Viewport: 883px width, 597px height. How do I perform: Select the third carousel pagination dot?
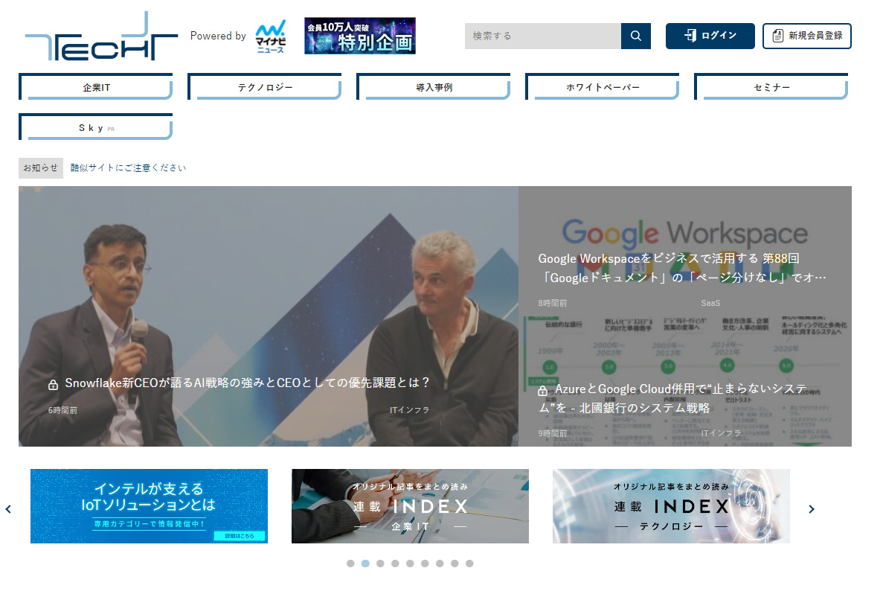[380, 564]
